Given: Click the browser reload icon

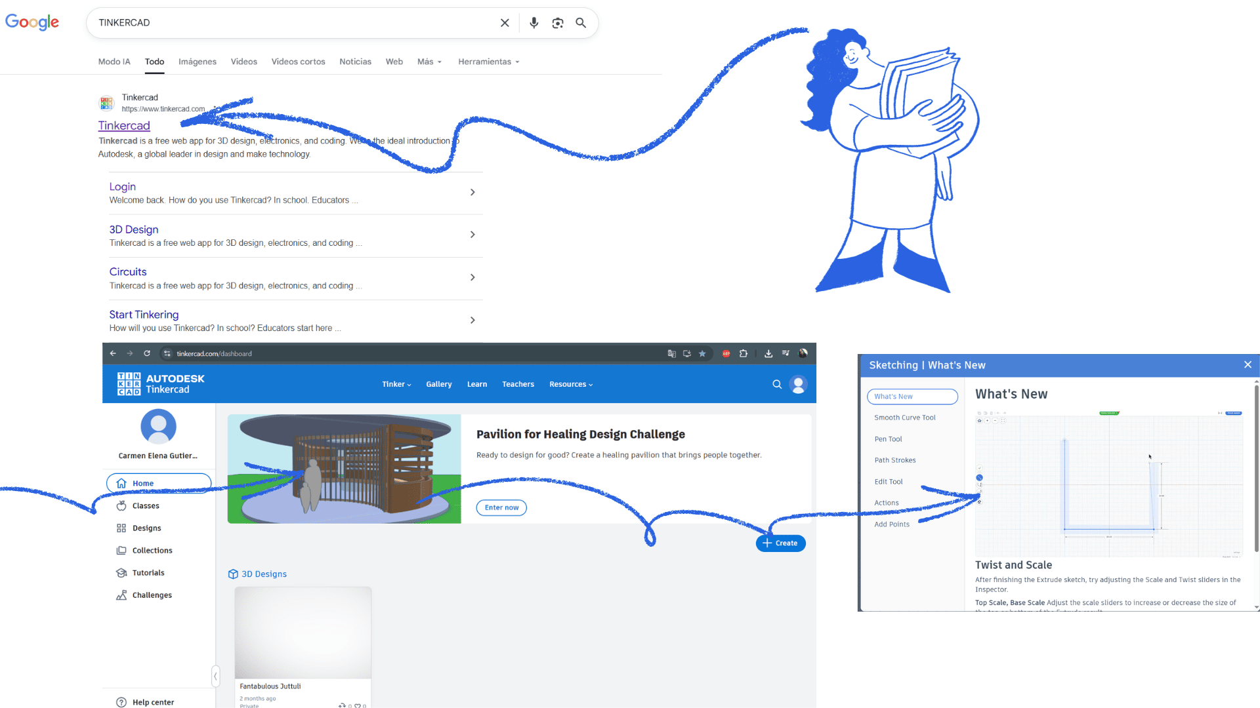Looking at the screenshot, I should [x=147, y=353].
